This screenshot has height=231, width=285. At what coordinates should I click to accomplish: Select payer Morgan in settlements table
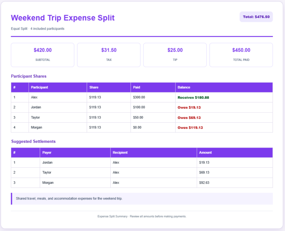48,183
